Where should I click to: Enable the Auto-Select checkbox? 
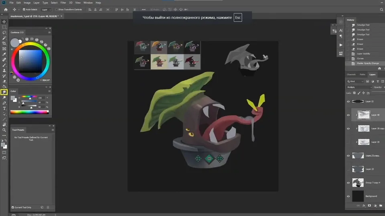[x=24, y=10]
